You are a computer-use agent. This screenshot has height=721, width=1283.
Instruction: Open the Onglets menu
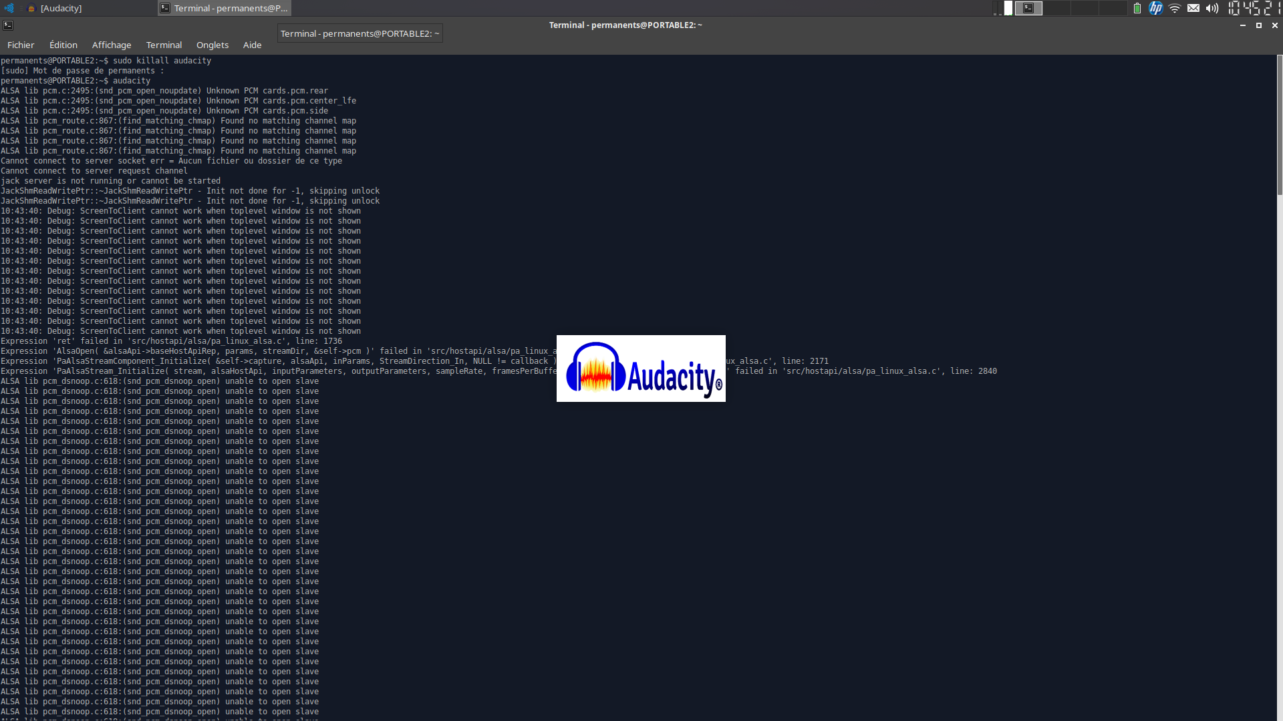coord(212,45)
